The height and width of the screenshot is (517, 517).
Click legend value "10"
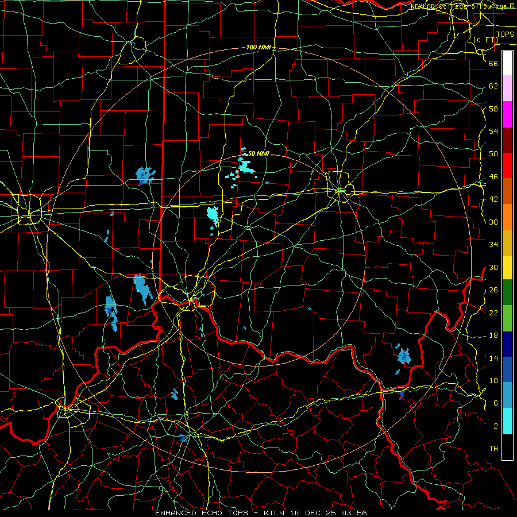click(493, 380)
